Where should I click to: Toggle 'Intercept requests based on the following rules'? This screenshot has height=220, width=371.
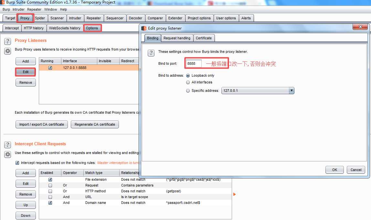(x=17, y=163)
